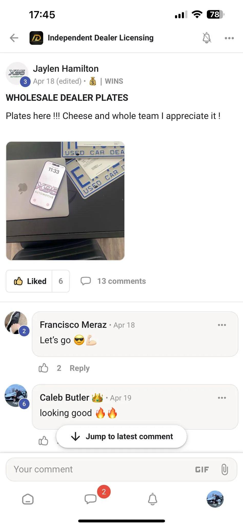Tap Jump to latest comment
The image size is (243, 527).
click(x=121, y=436)
